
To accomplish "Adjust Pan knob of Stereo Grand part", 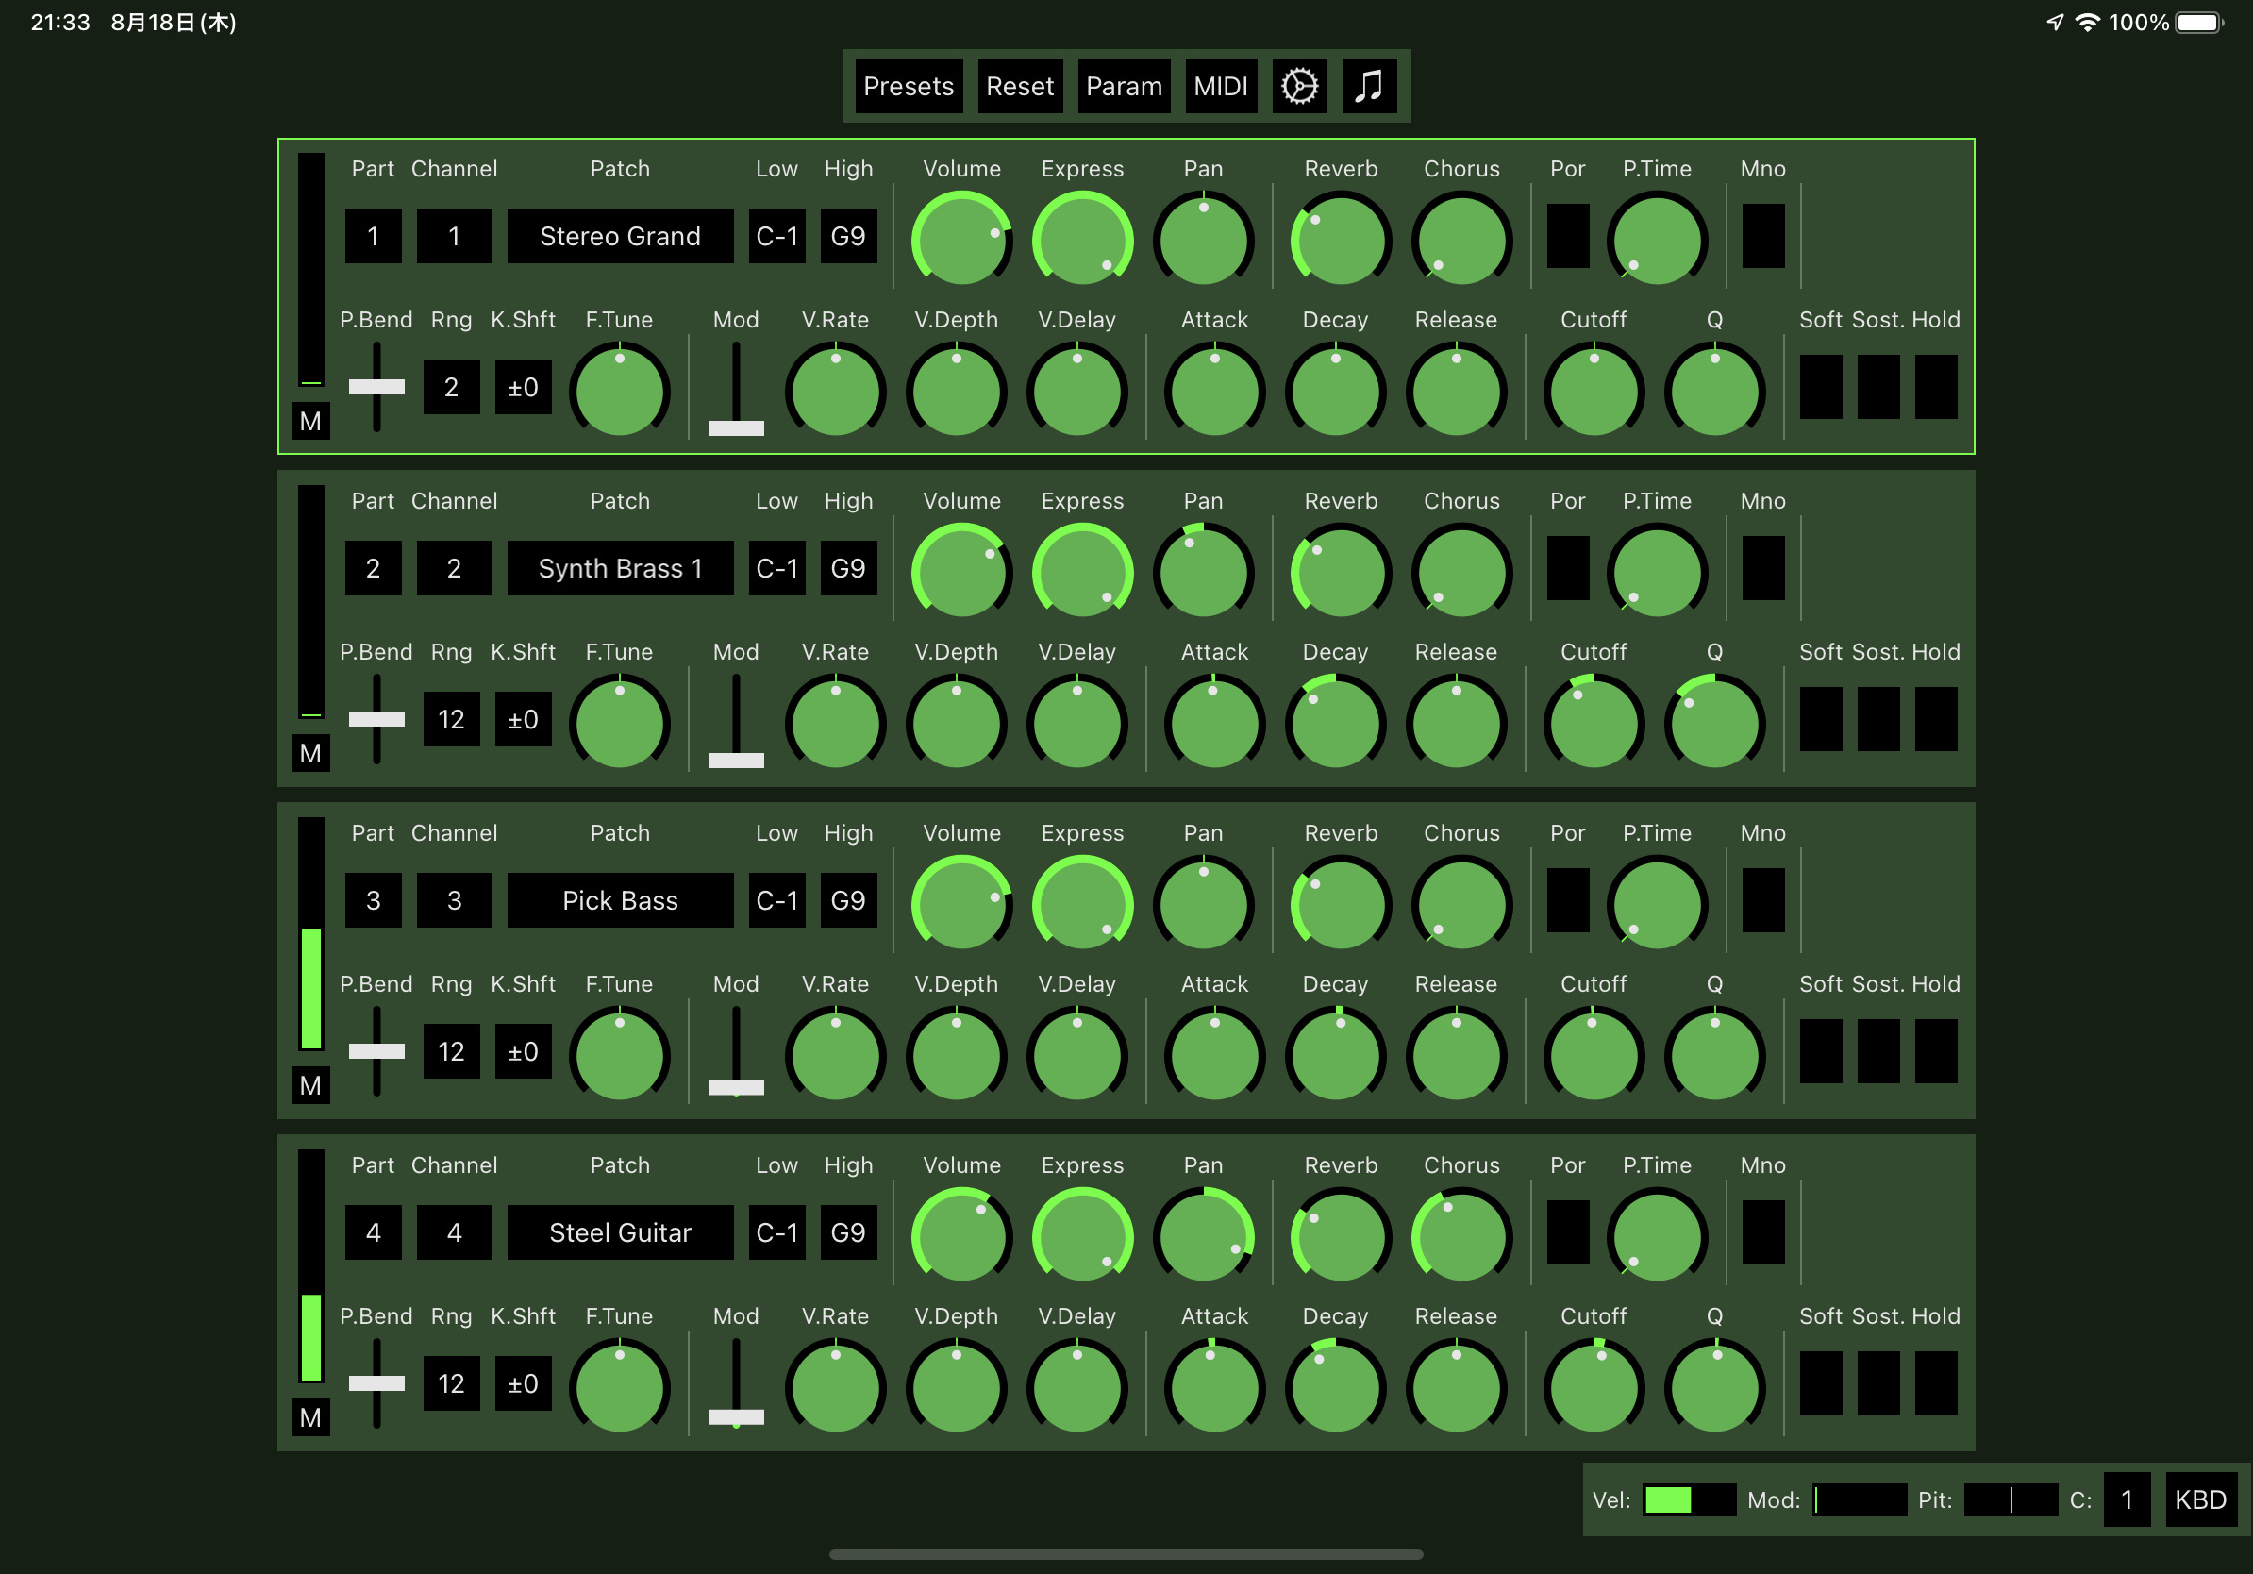I will click(1203, 240).
